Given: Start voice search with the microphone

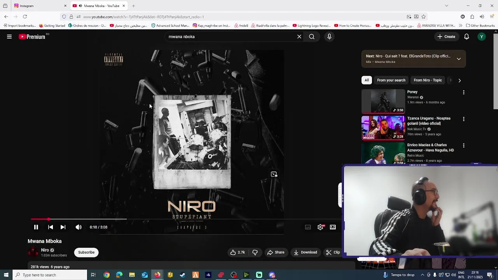Looking at the screenshot, I should [x=329, y=37].
